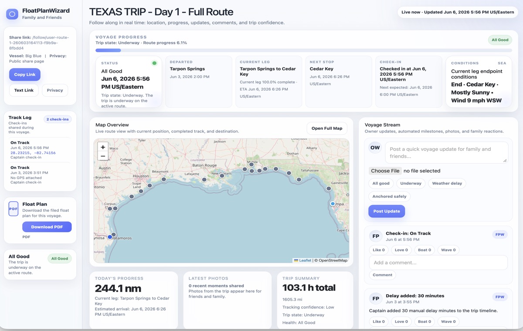523x331 pixels.
Task: Click the PDF file icon in Float Plan
Action: click(14, 209)
